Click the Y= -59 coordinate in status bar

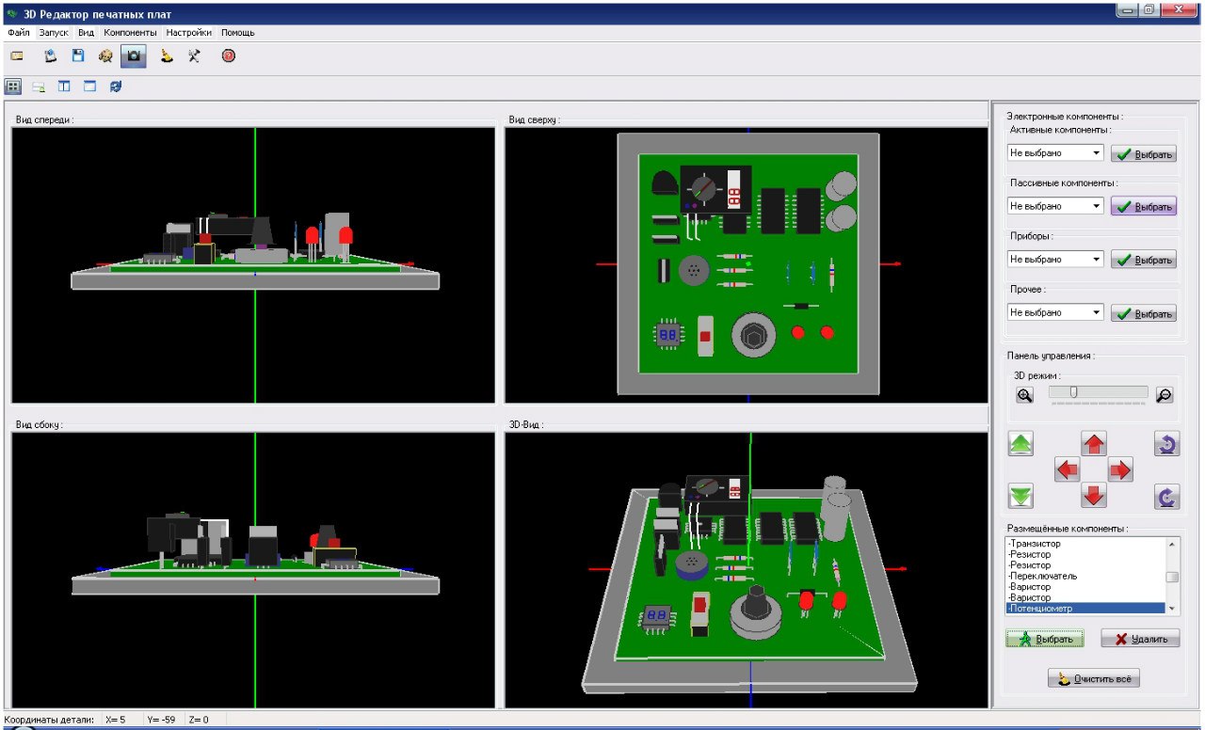[x=161, y=720]
